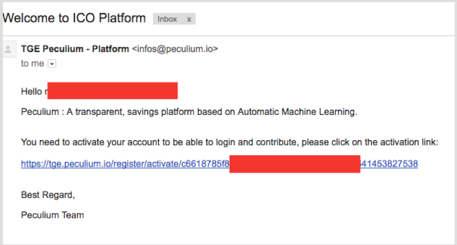Remove the Inbox label using its x
The image size is (457, 245).
coord(189,19)
